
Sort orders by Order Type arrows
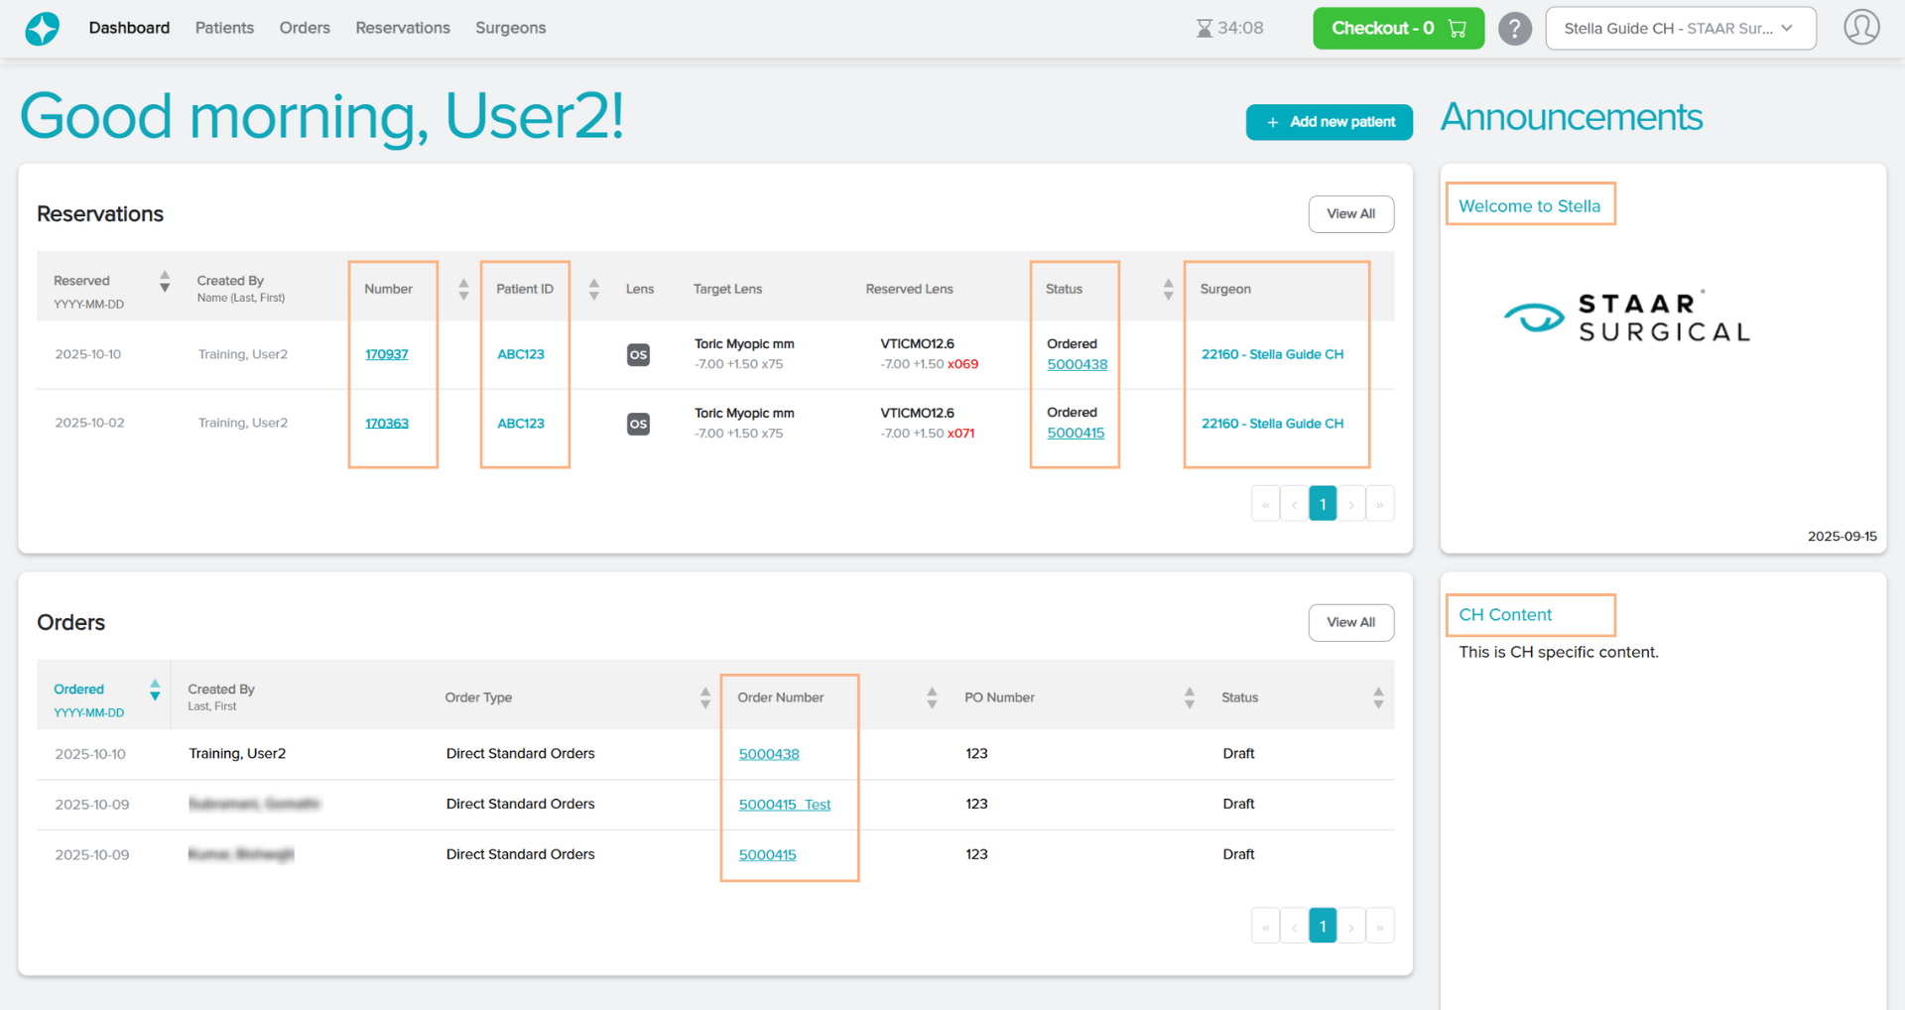pos(704,697)
